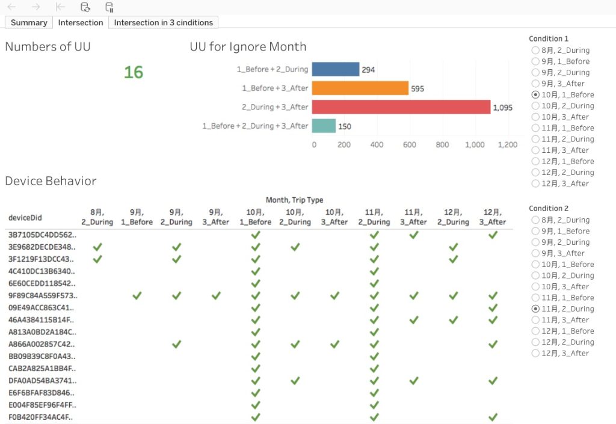Open the Summary tab
Screen dimensions: 616x424
pos(29,22)
